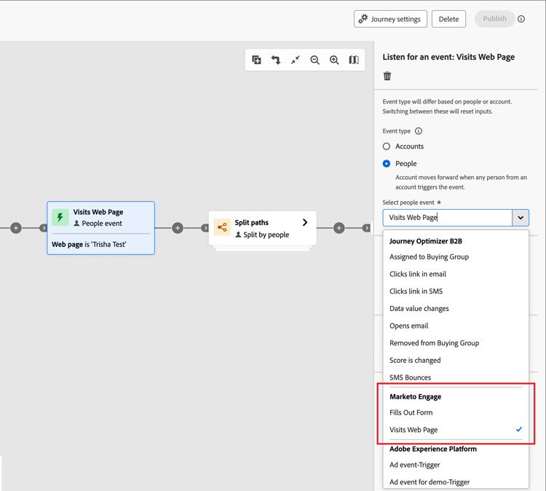The height and width of the screenshot is (491, 546).
Task: Toggle the canvas minimap icon
Action: coord(354,60)
